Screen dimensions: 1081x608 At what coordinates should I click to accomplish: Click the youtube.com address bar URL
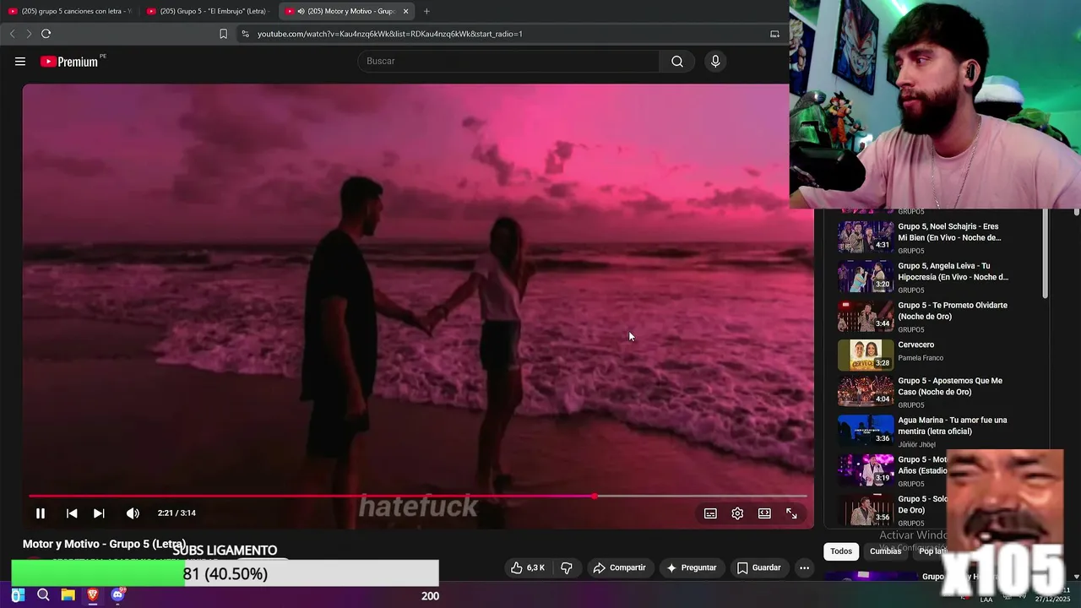coord(389,34)
